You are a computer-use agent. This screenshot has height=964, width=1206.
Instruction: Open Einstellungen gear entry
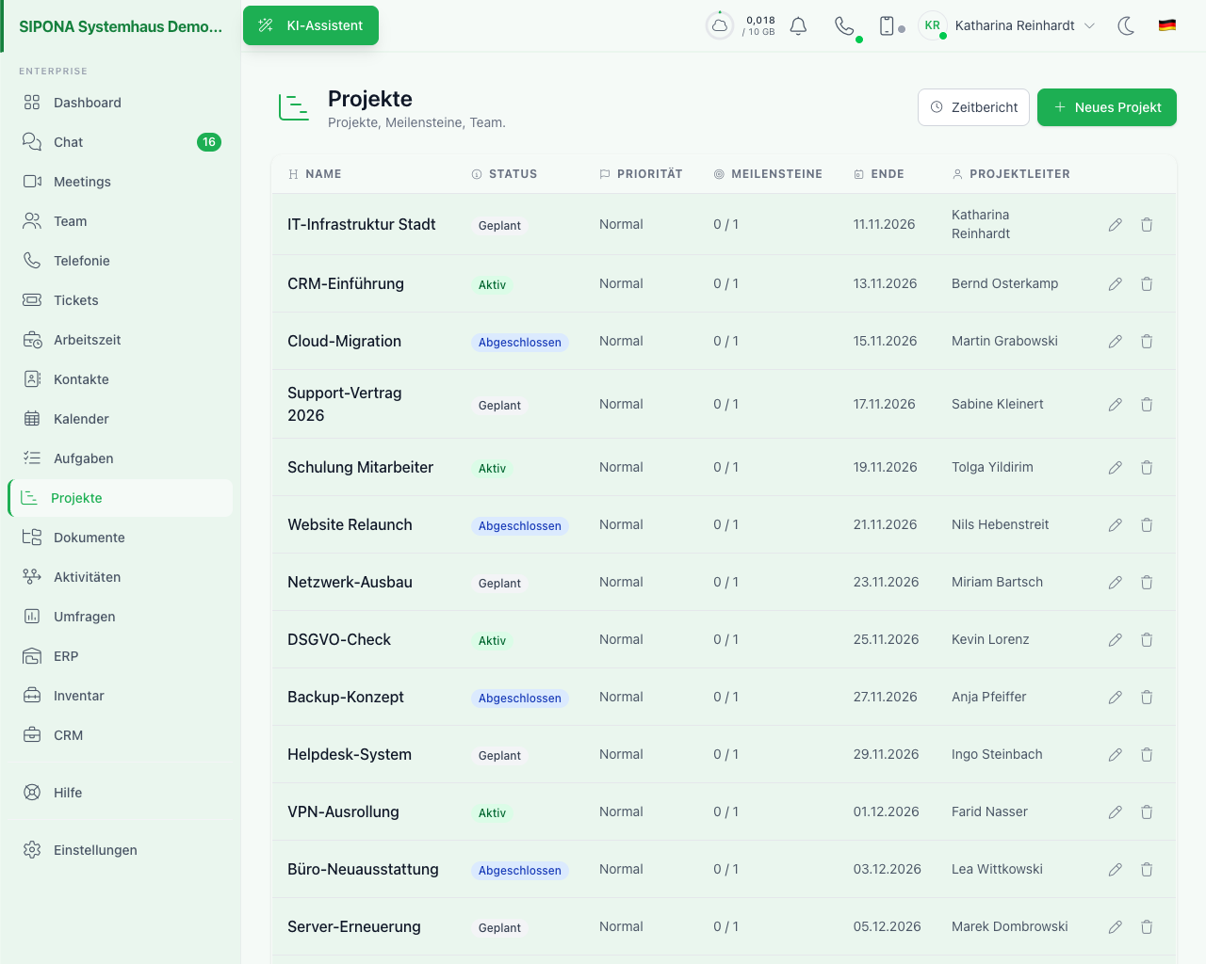pyautogui.click(x=121, y=850)
